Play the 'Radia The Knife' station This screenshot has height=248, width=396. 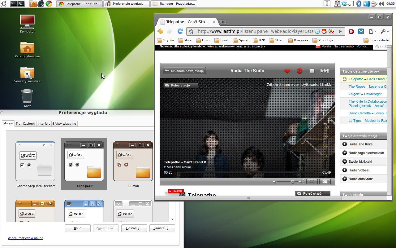[x=345, y=144]
